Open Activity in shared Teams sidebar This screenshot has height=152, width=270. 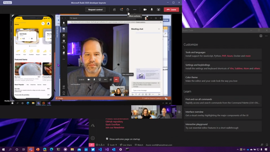64,24
